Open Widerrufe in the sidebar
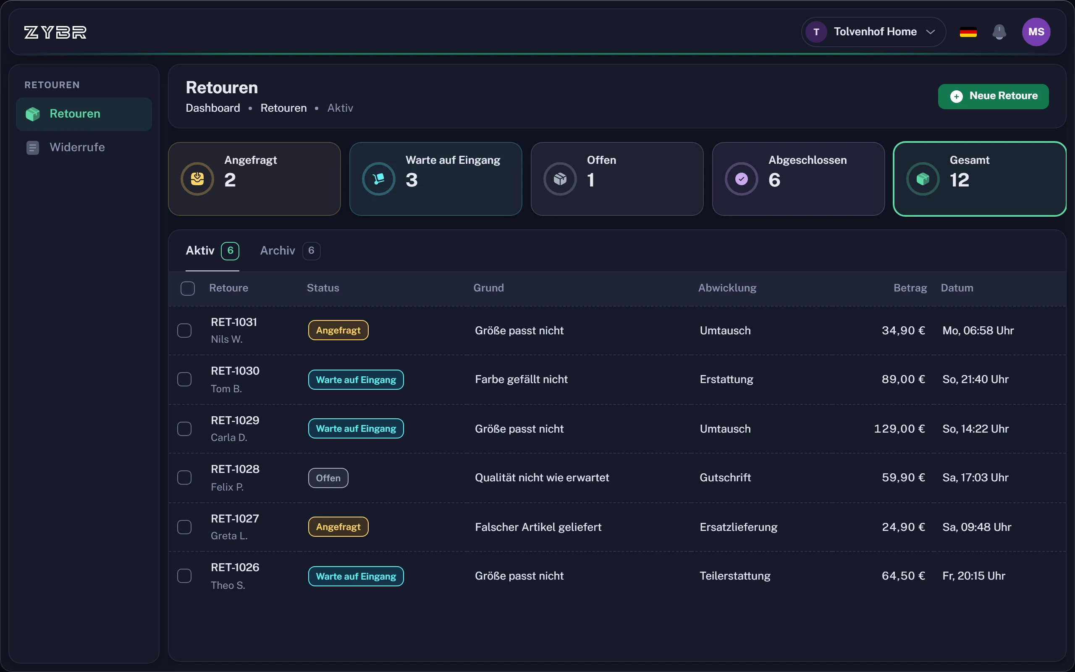The width and height of the screenshot is (1075, 672). (84, 147)
